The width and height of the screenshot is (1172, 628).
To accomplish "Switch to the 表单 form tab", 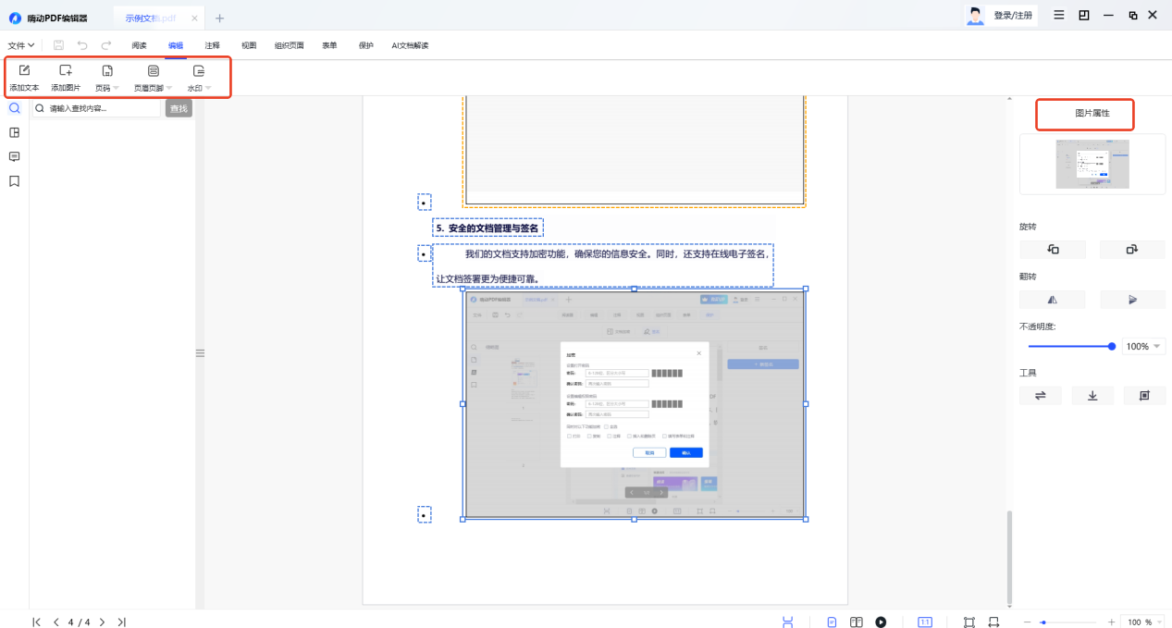I will (329, 45).
